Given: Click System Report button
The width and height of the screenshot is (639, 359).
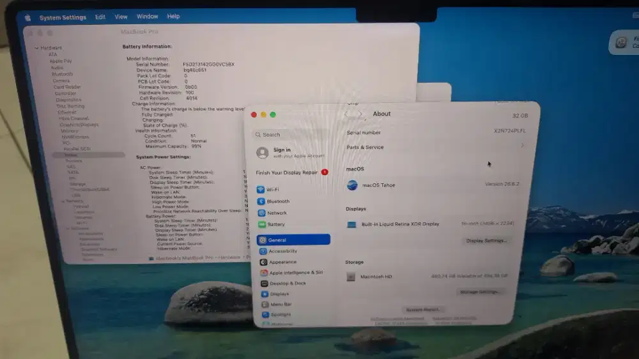Looking at the screenshot, I should (x=422, y=310).
